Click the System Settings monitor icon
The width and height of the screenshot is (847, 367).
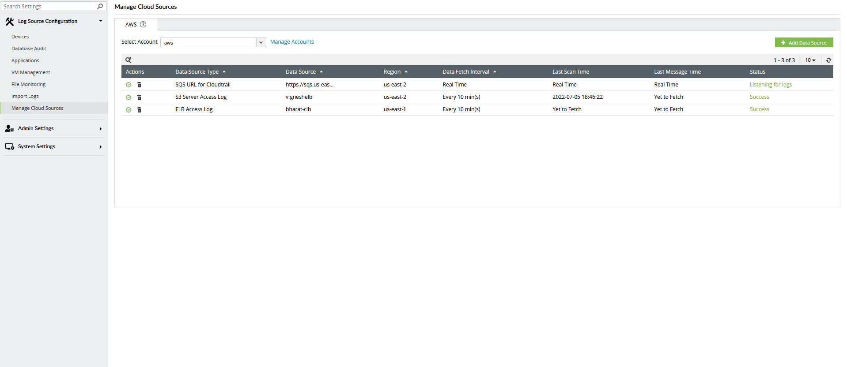tap(9, 146)
